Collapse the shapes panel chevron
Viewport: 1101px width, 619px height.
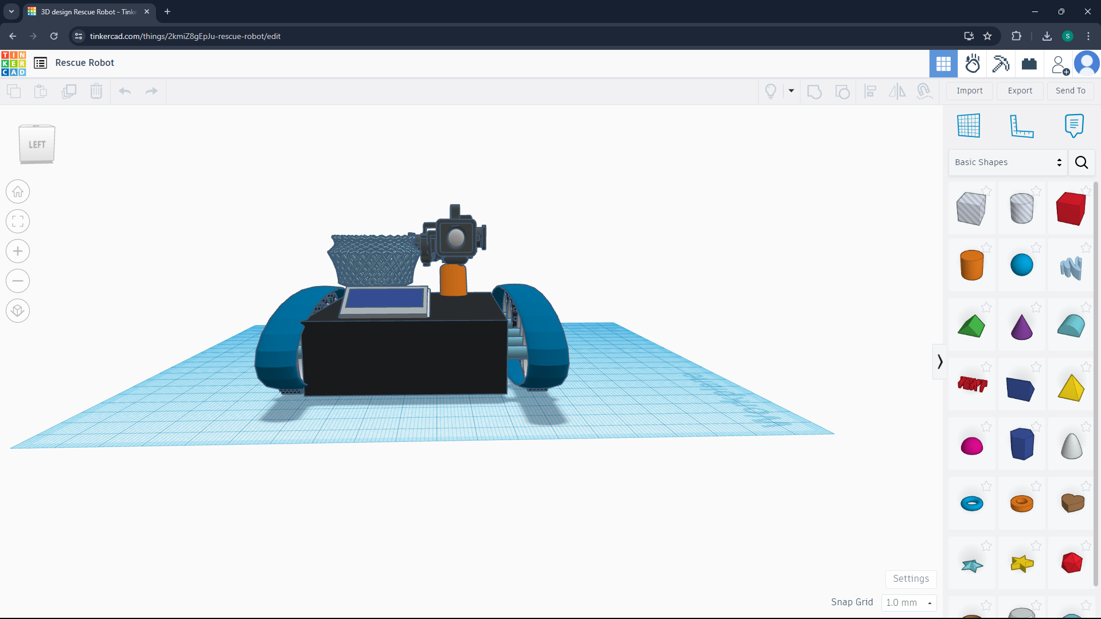939,362
